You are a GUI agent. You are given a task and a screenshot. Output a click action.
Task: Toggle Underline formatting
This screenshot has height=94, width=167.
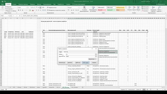tap(22, 10)
